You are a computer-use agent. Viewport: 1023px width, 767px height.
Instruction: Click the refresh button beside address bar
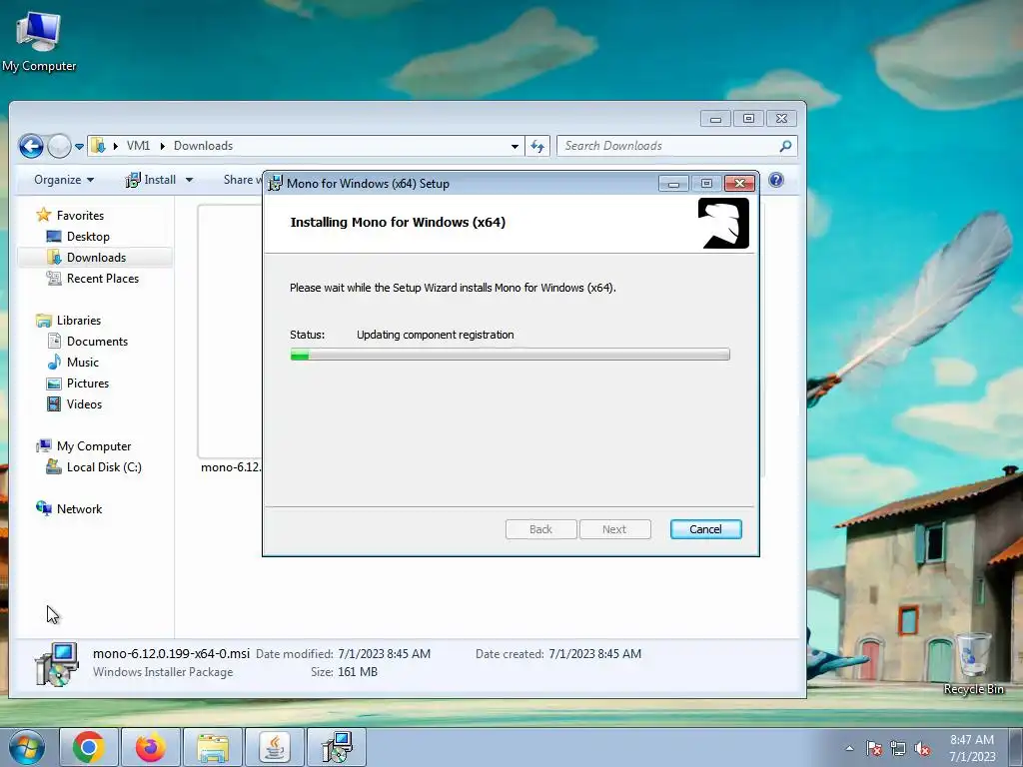click(x=537, y=146)
